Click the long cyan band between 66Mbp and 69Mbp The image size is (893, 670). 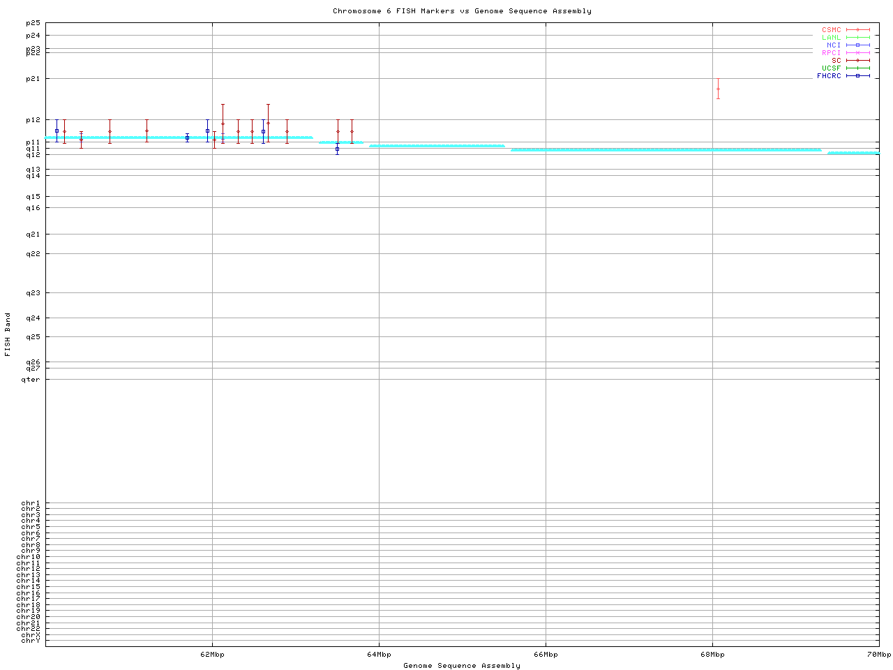[666, 150]
